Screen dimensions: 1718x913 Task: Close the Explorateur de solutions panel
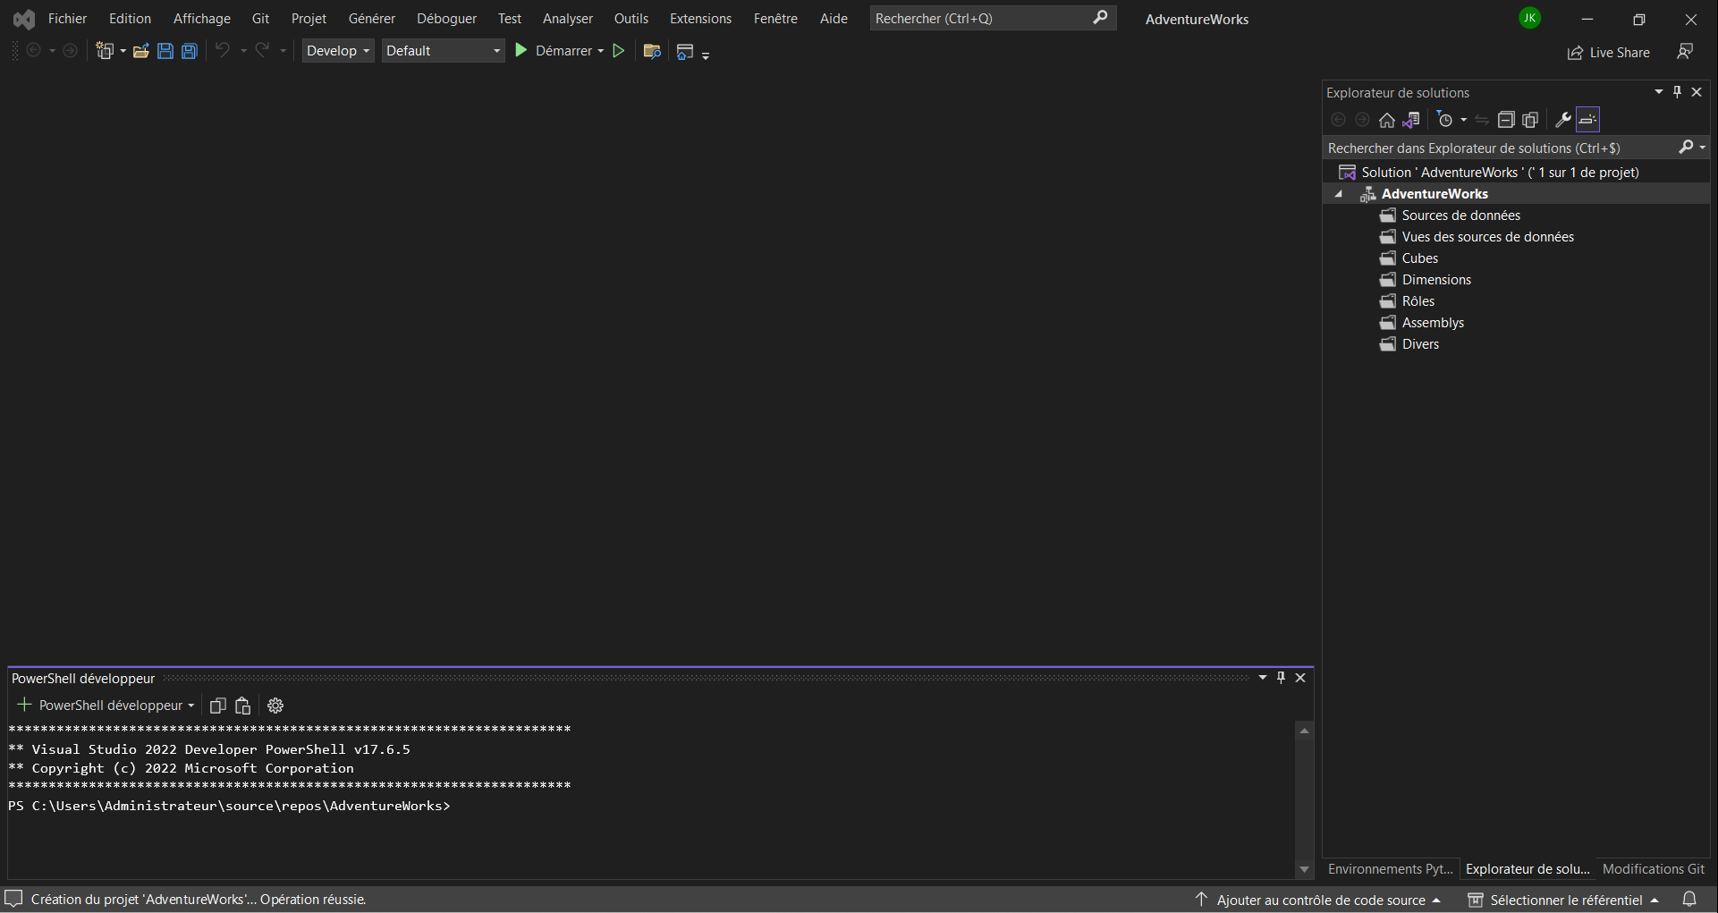[1697, 92]
